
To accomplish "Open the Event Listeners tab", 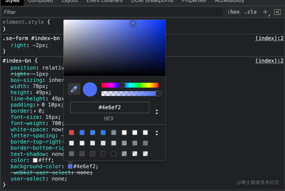I will [x=104, y=1].
